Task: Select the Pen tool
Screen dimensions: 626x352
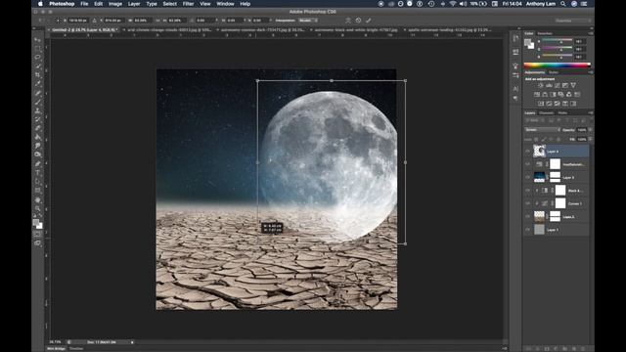Action: click(37, 163)
